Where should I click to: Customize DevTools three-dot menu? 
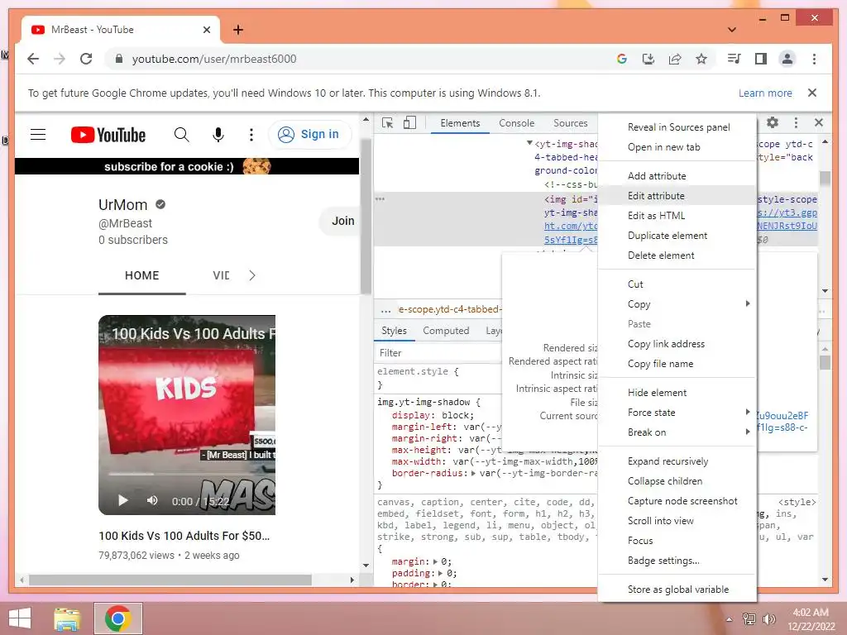tap(796, 122)
